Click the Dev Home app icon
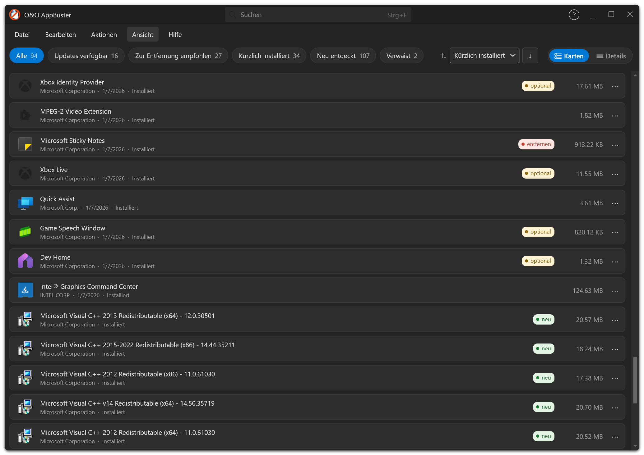The width and height of the screenshot is (644, 455). click(x=25, y=261)
